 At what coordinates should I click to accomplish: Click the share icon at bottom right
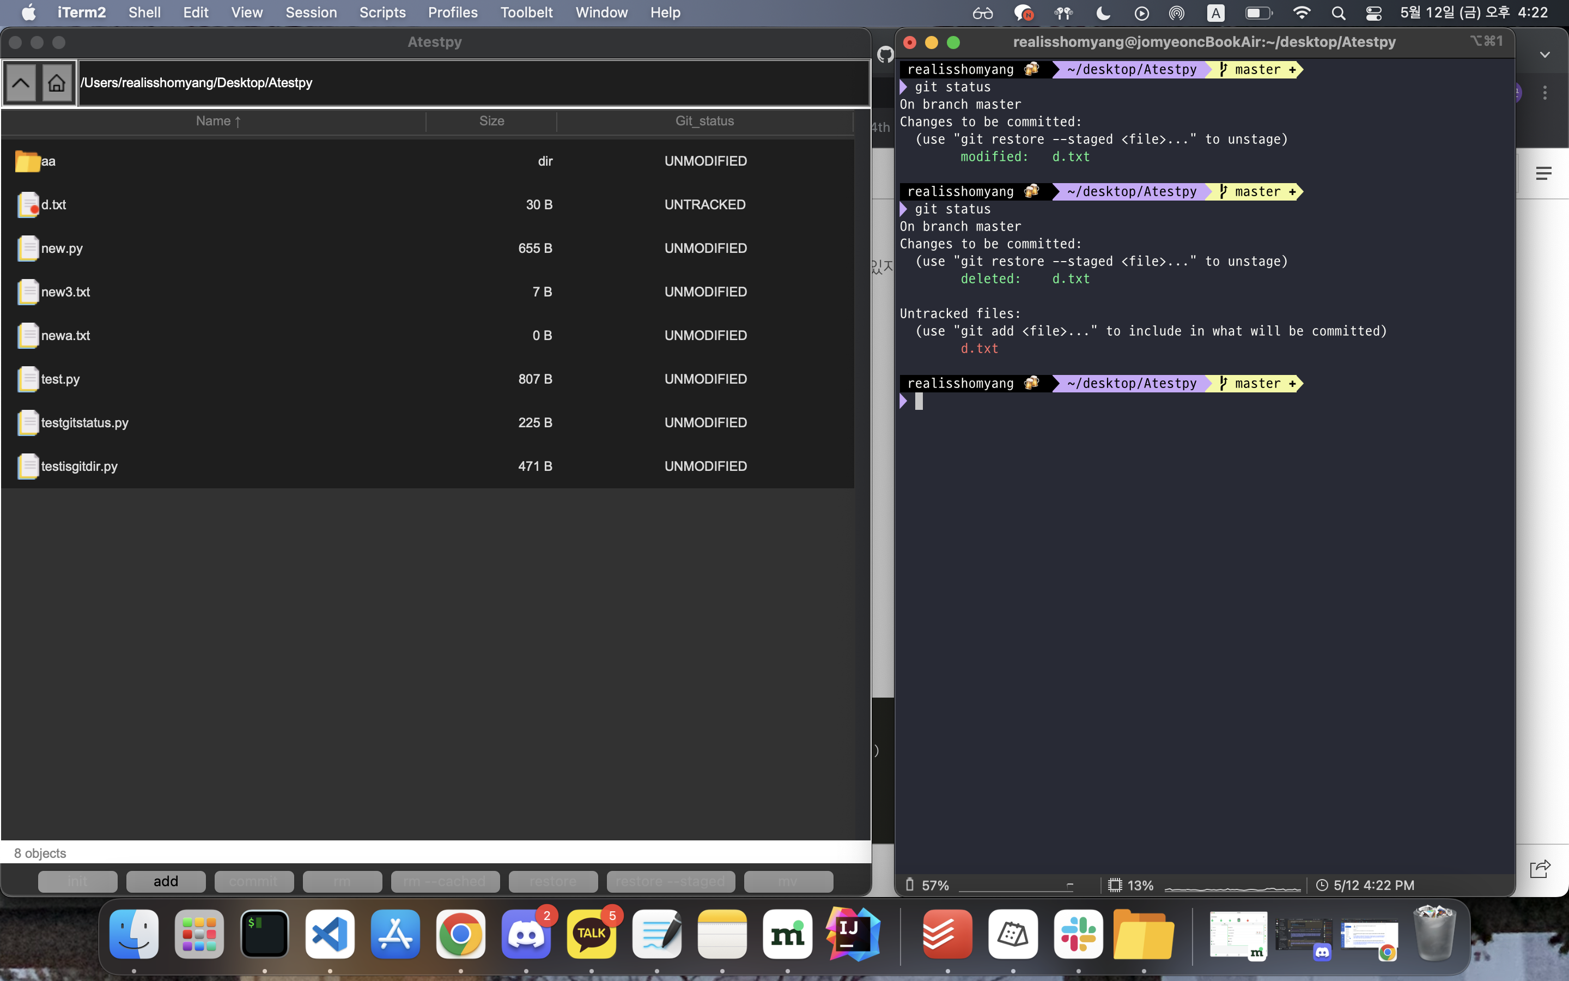(1540, 869)
